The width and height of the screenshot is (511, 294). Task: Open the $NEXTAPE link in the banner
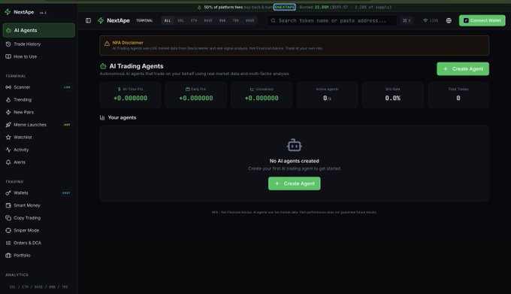click(x=284, y=8)
